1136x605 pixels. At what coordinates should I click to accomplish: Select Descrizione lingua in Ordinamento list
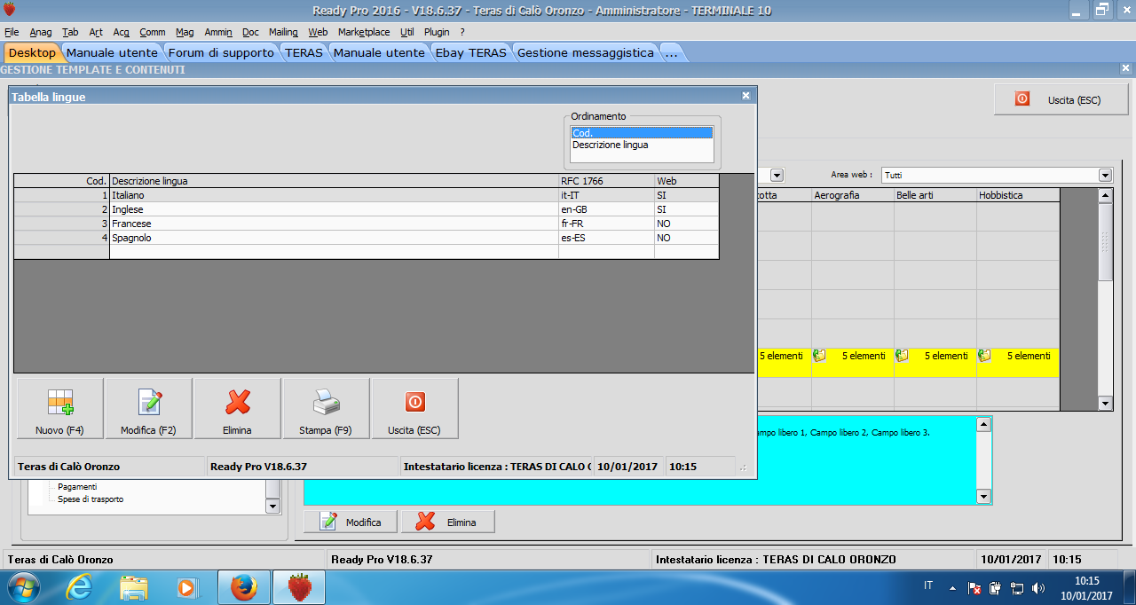pos(642,145)
